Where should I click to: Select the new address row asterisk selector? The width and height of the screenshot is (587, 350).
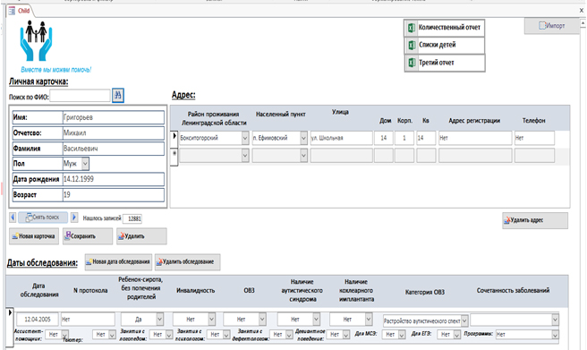click(x=174, y=156)
